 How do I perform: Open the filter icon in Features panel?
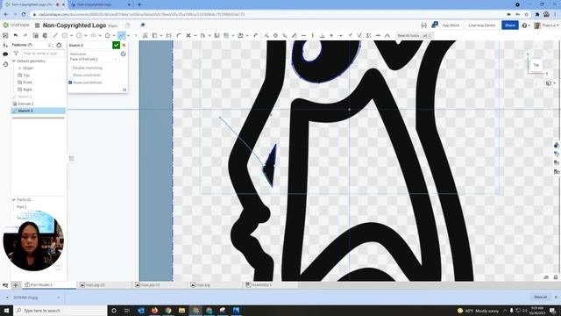[x=16, y=54]
